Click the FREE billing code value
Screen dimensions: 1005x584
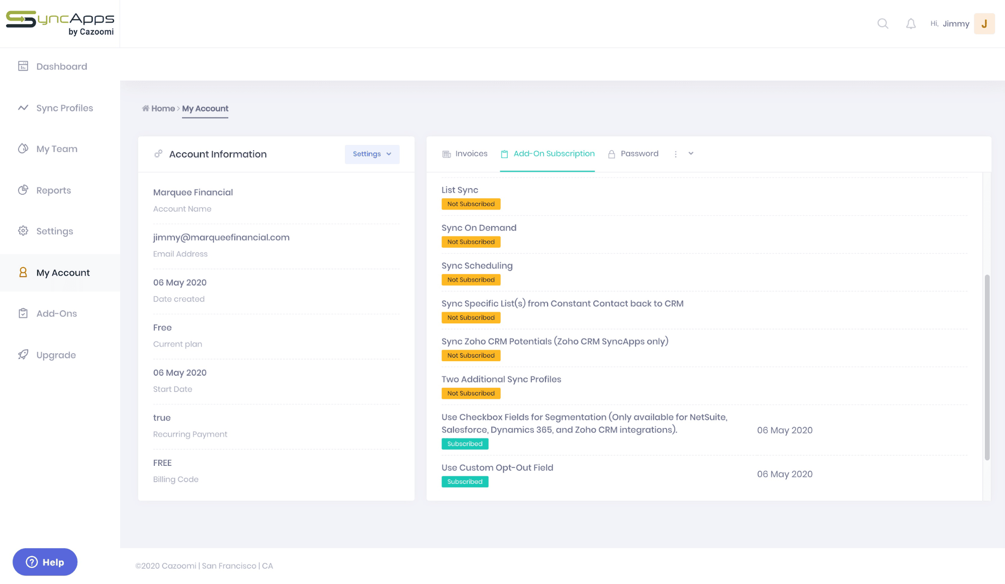(x=162, y=462)
